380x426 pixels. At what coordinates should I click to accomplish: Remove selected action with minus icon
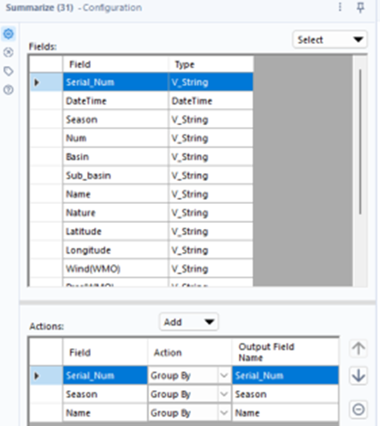pyautogui.click(x=359, y=410)
